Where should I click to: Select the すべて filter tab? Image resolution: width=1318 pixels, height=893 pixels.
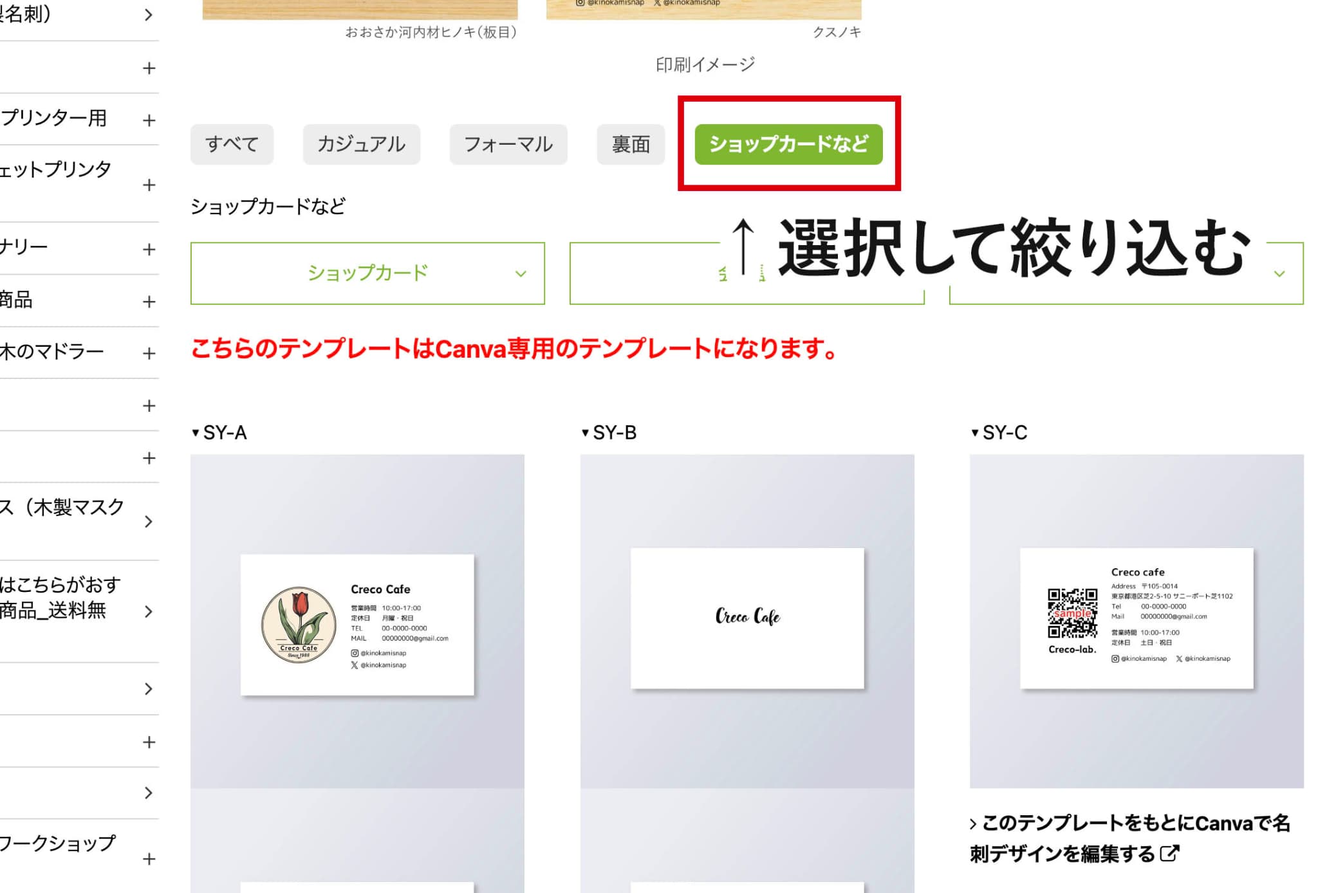(232, 144)
